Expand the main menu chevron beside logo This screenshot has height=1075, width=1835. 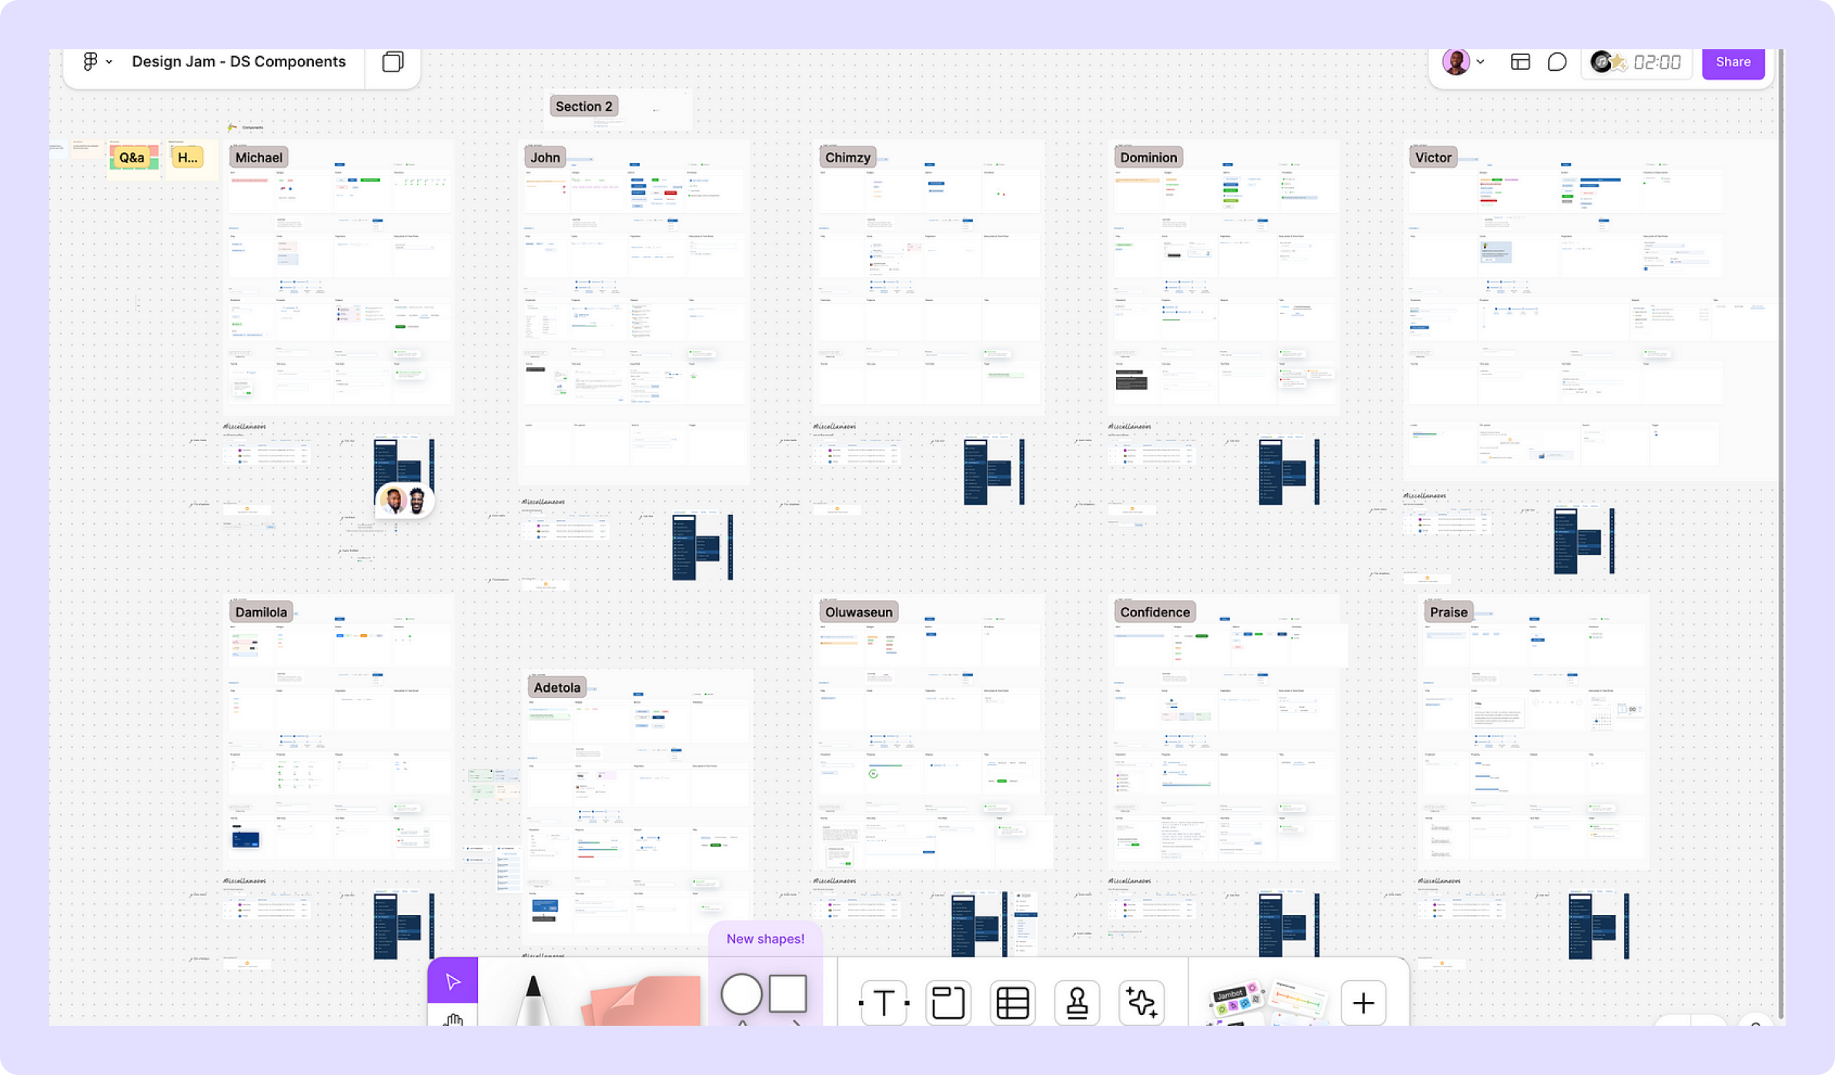pyautogui.click(x=109, y=62)
